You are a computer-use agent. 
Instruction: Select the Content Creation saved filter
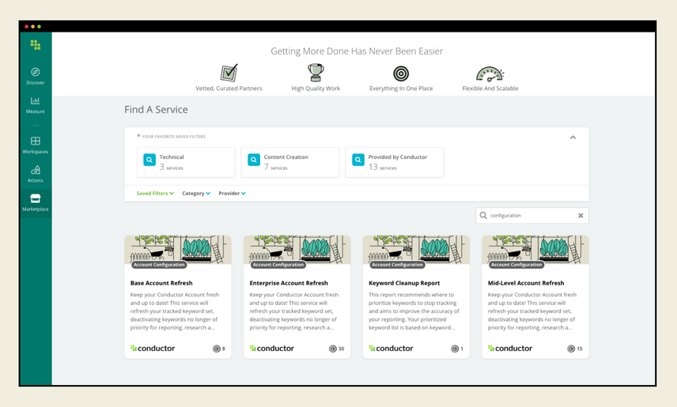290,162
